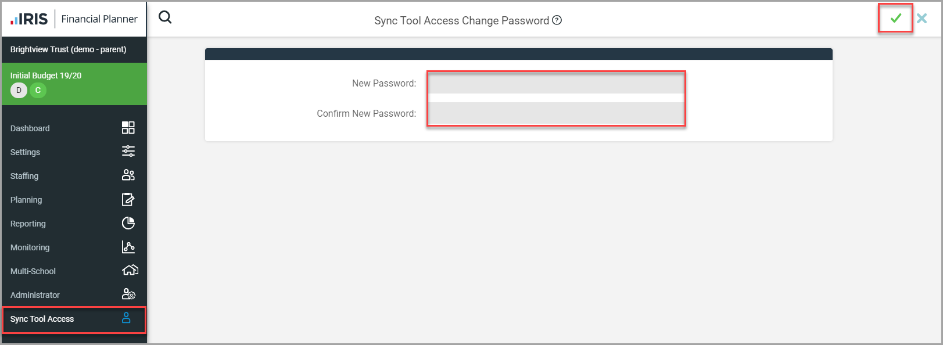
Task: Confirm password change with green checkmark
Action: click(895, 19)
